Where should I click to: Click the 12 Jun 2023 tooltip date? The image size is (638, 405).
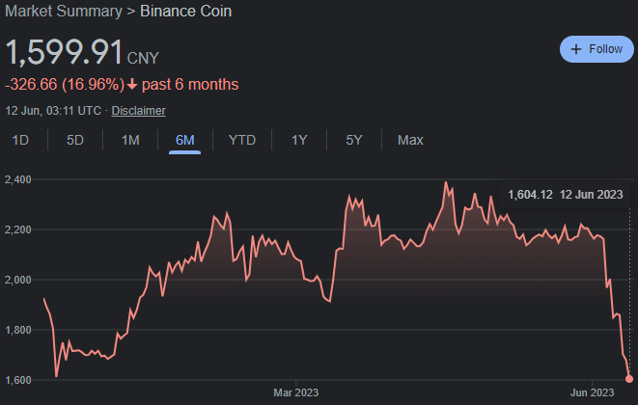(x=592, y=195)
